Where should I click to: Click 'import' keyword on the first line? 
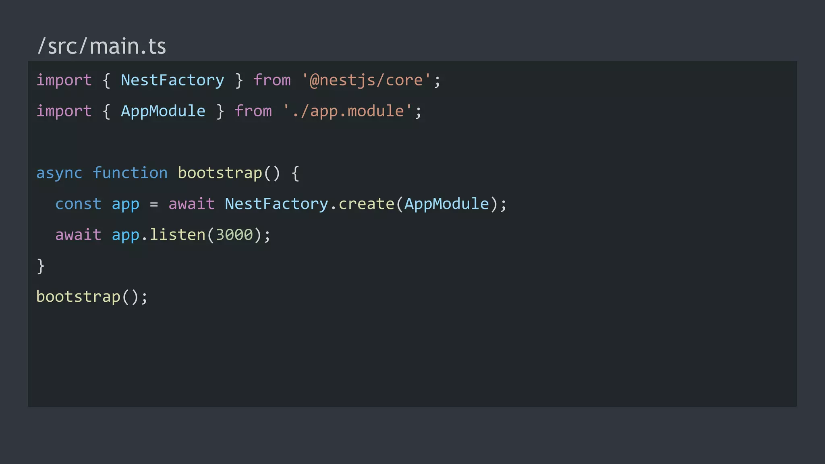(64, 80)
